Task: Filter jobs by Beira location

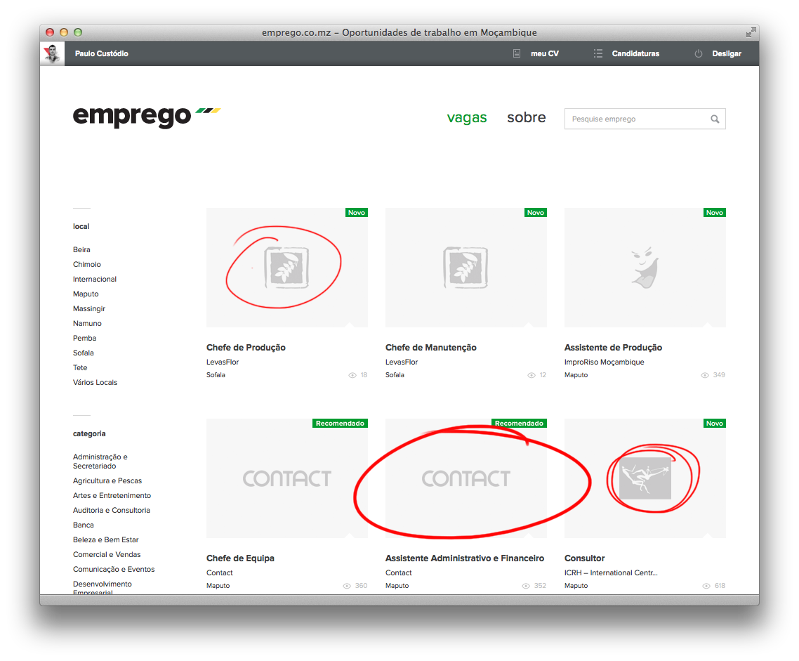Action: [x=81, y=250]
